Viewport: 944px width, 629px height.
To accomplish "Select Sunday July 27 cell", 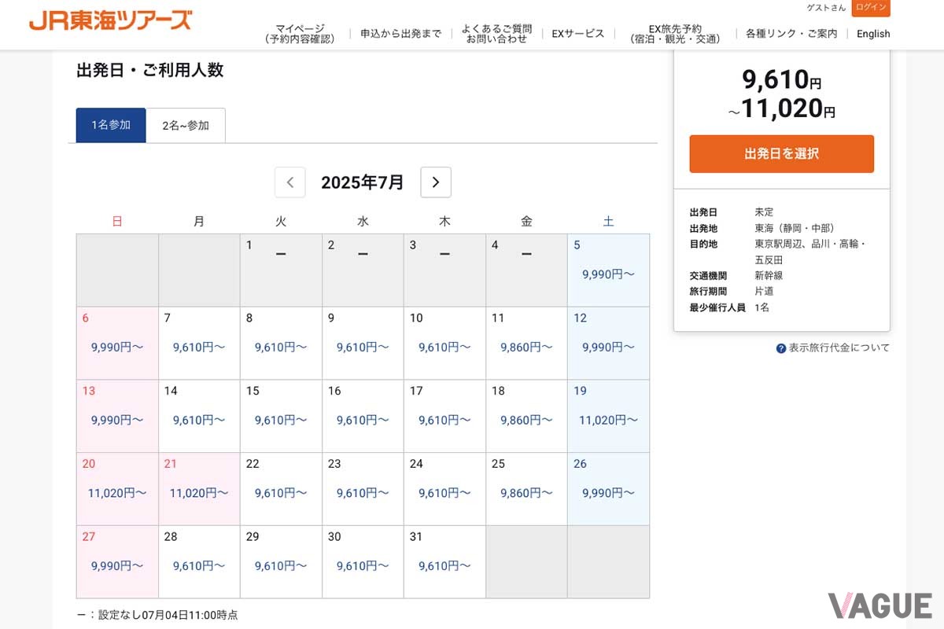I will point(117,562).
